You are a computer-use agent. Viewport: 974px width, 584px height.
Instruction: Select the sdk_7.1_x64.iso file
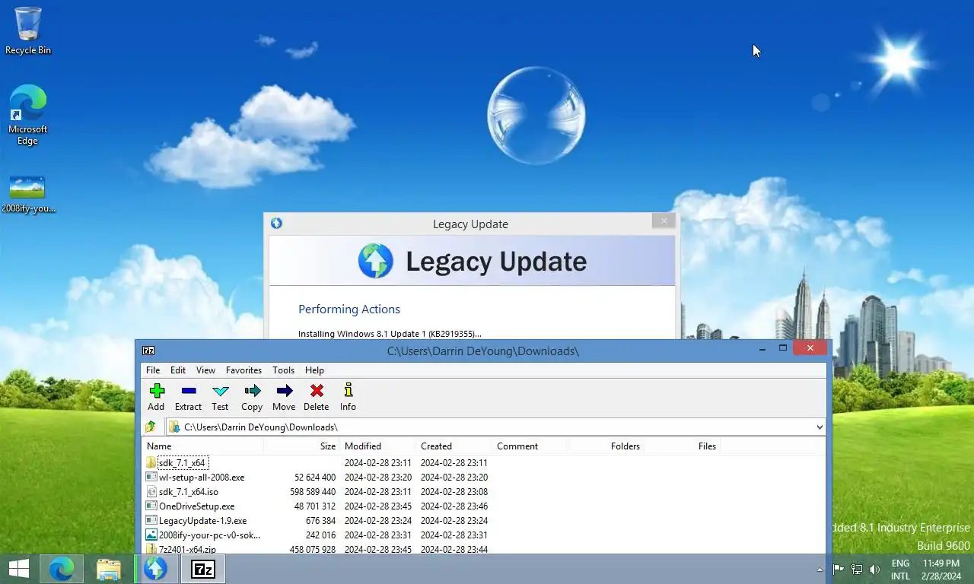pos(188,491)
